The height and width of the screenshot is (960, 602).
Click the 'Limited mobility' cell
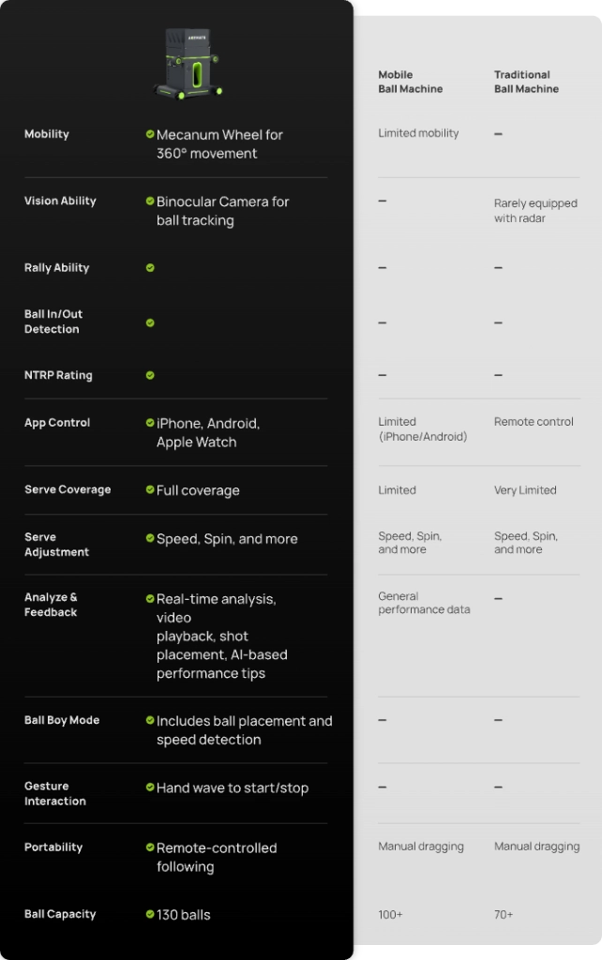418,133
